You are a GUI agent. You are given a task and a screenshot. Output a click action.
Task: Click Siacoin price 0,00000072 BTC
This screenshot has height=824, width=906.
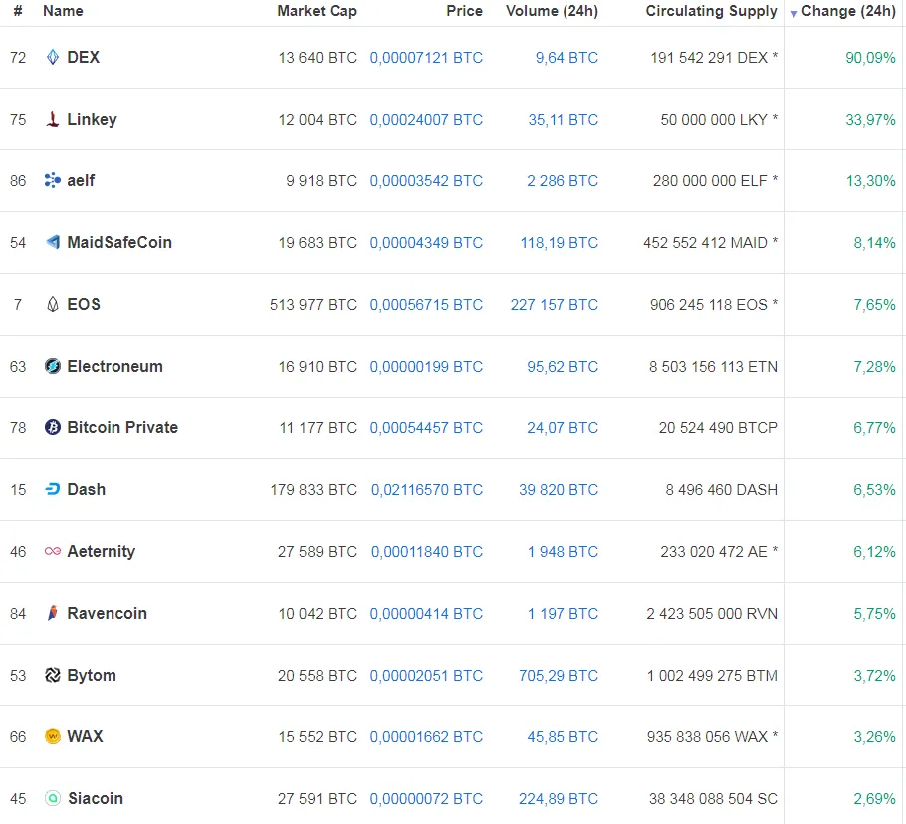click(426, 798)
